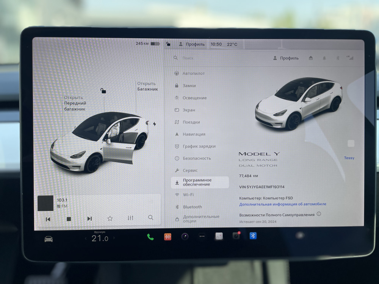Tap the Профиль button in status bar
The image size is (379, 284).
click(192, 44)
